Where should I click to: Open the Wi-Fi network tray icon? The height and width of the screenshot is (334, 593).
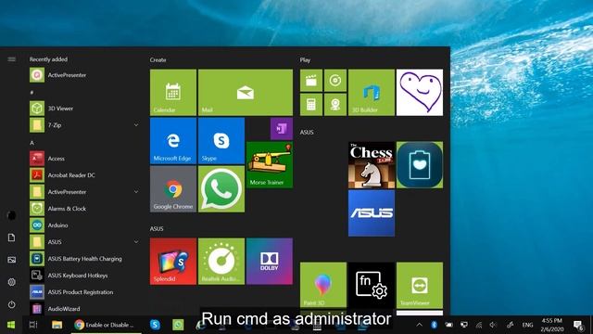[479, 325]
